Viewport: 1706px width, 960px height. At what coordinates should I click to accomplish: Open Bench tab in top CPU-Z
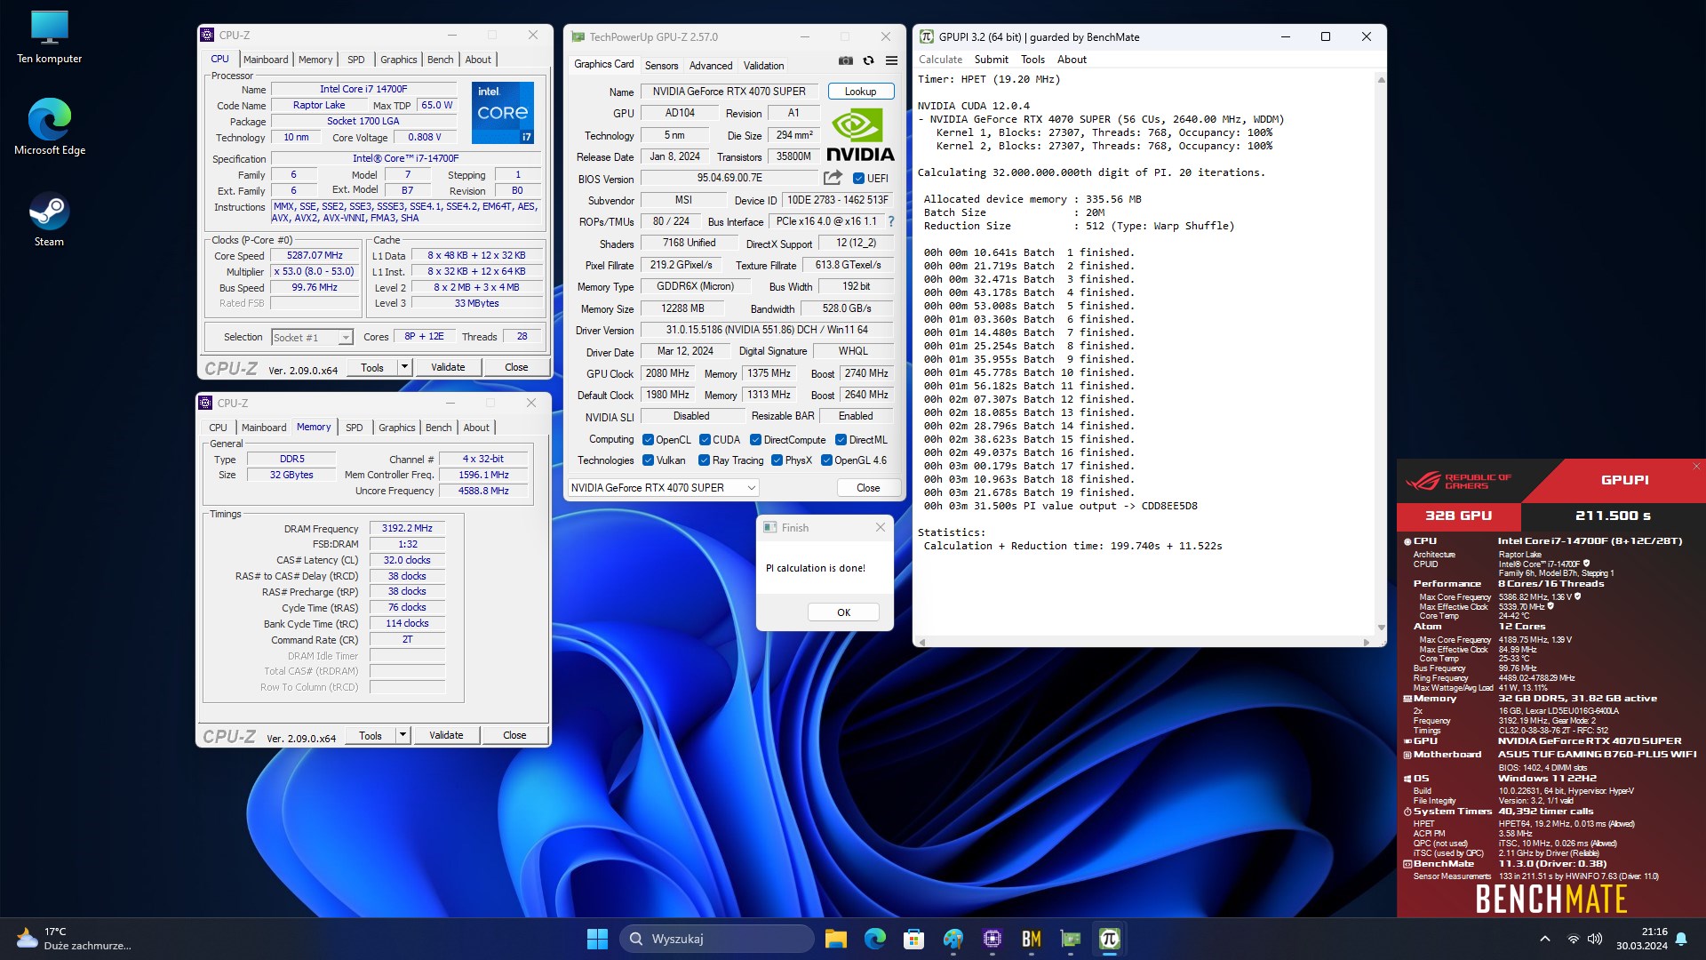coord(440,60)
